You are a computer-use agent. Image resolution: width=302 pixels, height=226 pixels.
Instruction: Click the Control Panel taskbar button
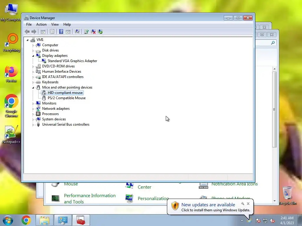click(x=63, y=220)
